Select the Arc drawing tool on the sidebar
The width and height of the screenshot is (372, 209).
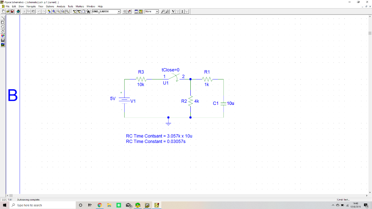(2, 18)
